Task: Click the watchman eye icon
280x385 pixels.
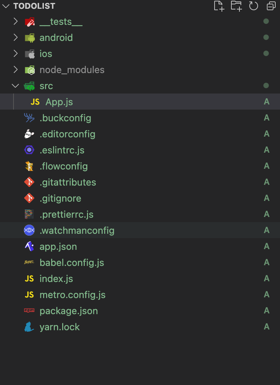Action: coord(29,230)
